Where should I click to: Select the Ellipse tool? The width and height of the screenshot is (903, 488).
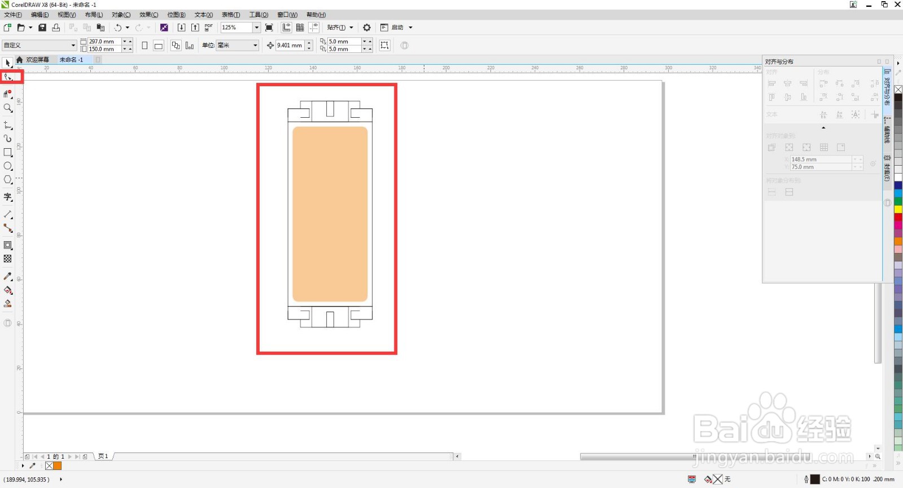[8, 166]
